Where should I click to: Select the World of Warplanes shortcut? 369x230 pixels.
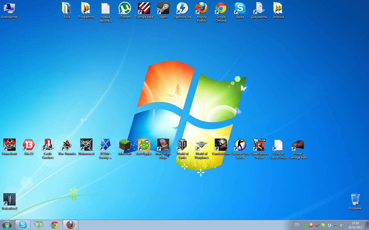pos(201,149)
